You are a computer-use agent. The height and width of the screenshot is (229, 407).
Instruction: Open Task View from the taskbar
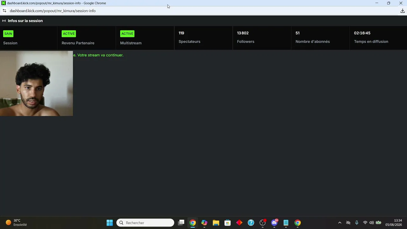click(181, 223)
